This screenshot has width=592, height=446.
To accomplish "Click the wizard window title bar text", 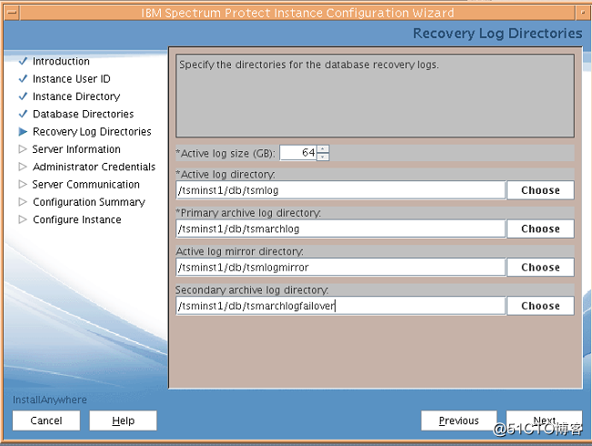I will [297, 13].
